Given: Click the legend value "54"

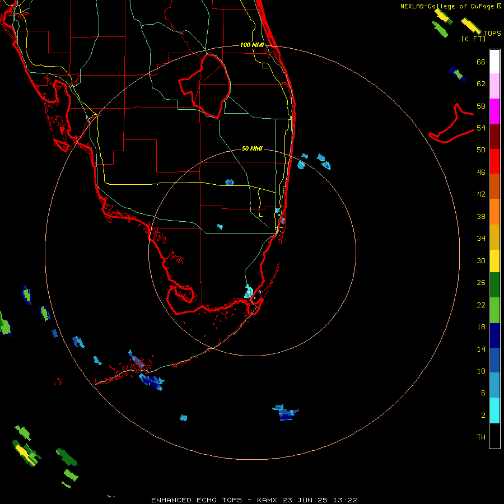Looking at the screenshot, I should pos(481,128).
